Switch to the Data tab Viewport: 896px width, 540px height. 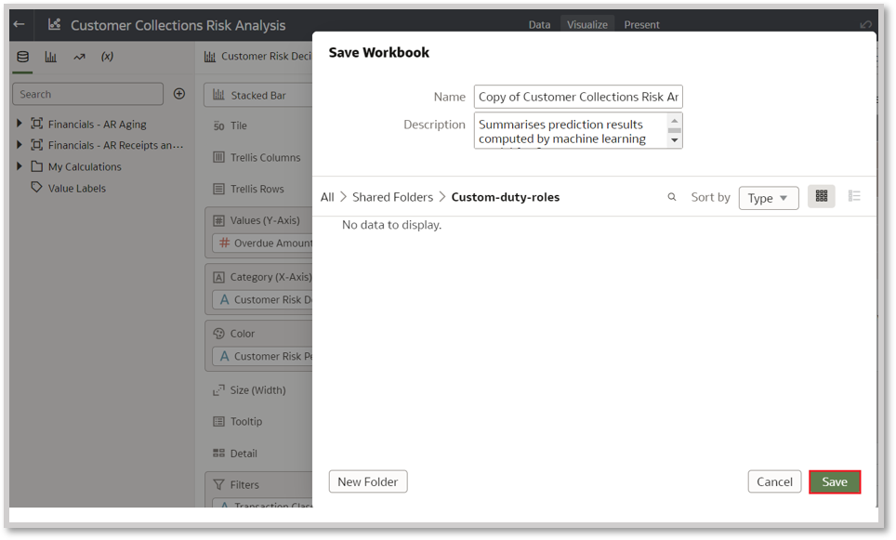539,25
